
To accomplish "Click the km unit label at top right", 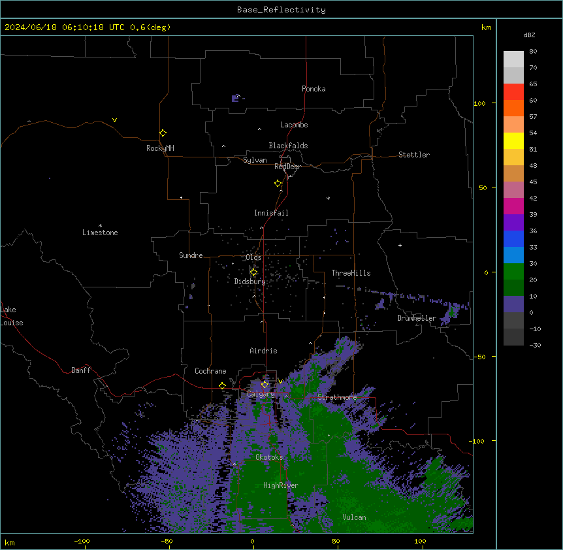I will coord(487,27).
